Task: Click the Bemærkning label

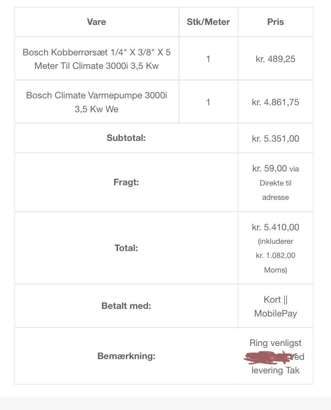Action: point(126,356)
